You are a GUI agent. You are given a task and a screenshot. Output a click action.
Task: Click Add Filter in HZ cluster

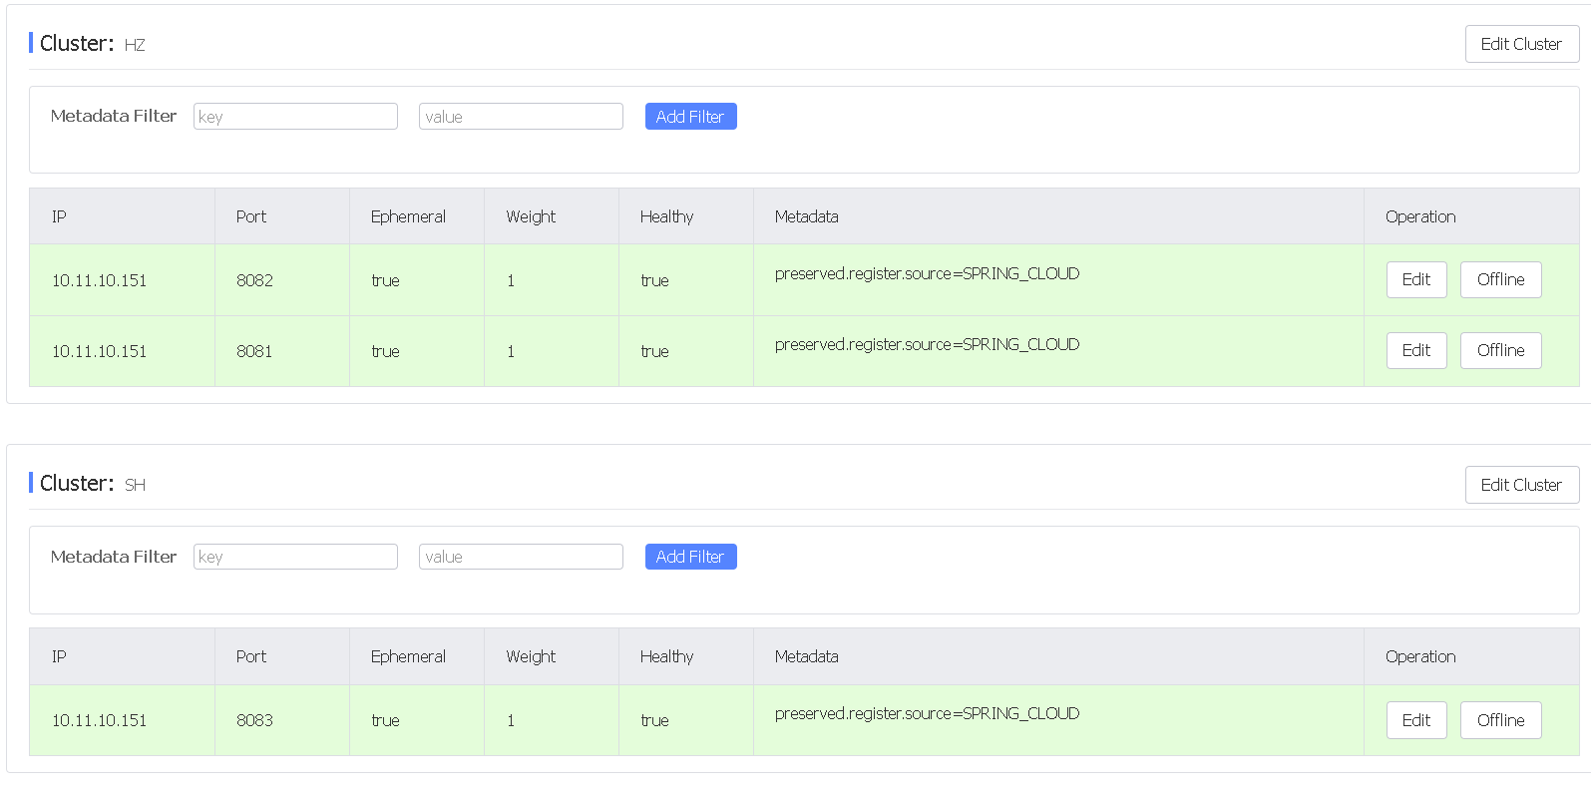[x=690, y=117]
